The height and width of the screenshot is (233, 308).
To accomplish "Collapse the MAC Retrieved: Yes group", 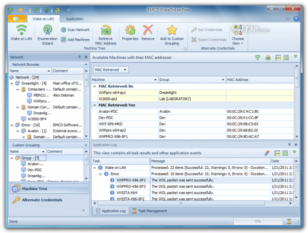I will (94, 105).
